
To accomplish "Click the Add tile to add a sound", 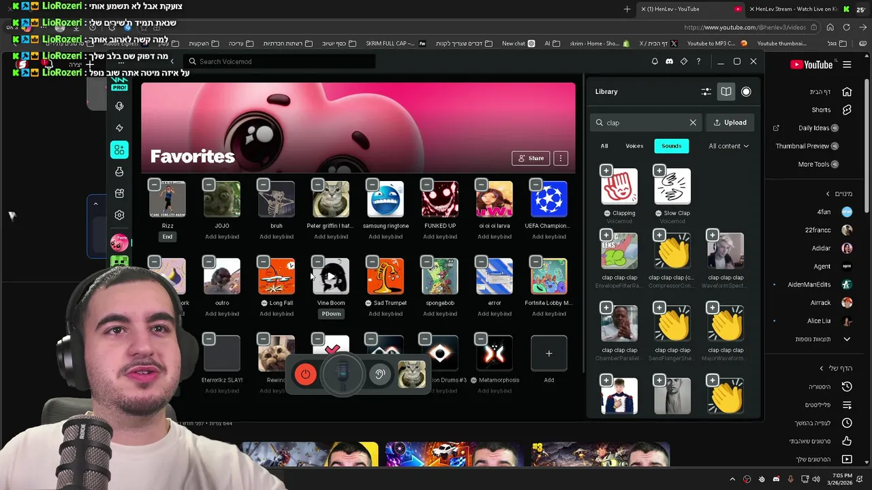I will [x=549, y=354].
